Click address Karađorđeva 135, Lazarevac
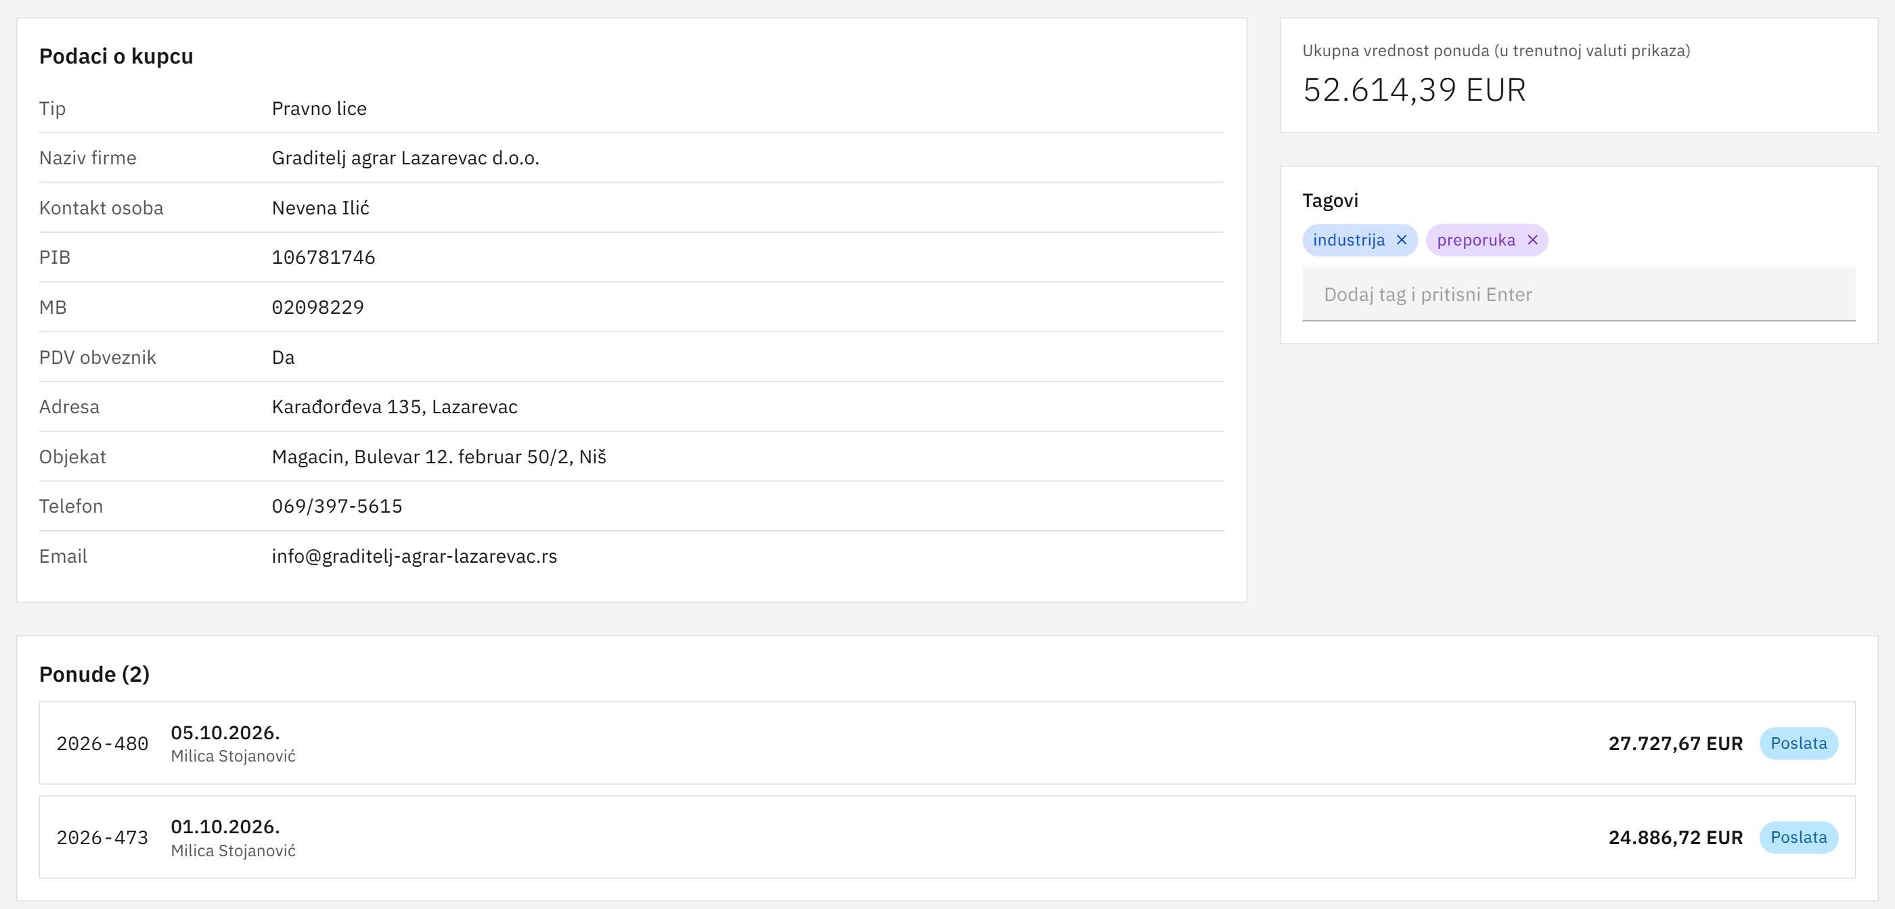 coord(395,406)
